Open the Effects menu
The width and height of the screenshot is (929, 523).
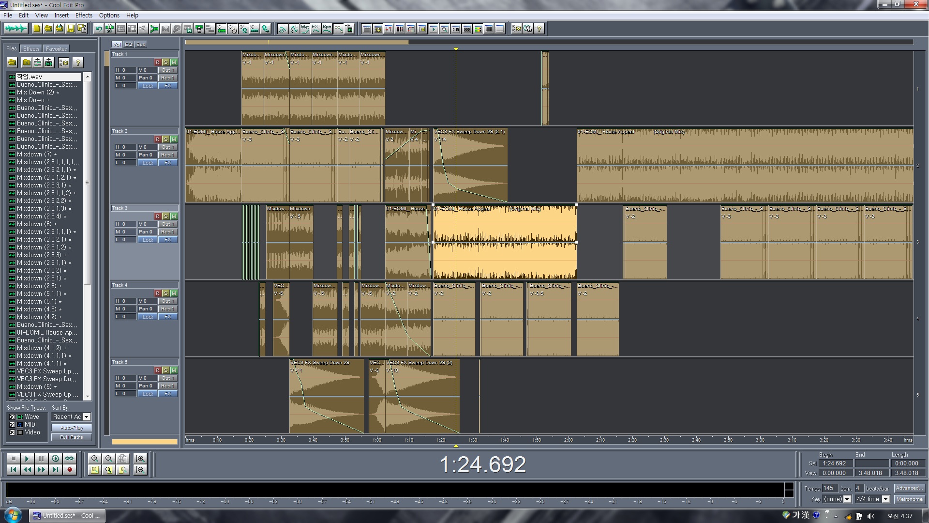84,15
